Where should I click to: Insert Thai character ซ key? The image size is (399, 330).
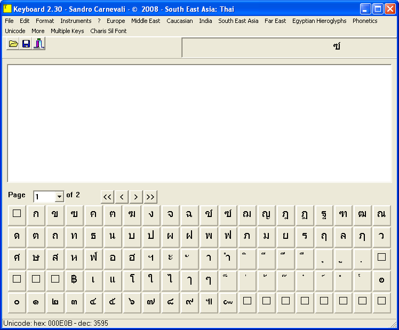pyautogui.click(x=228, y=215)
